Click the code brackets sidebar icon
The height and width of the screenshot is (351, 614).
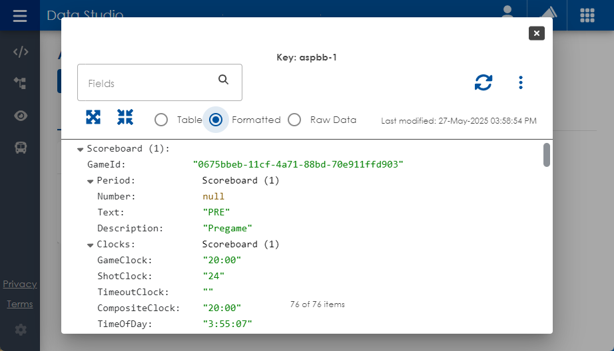pos(21,53)
